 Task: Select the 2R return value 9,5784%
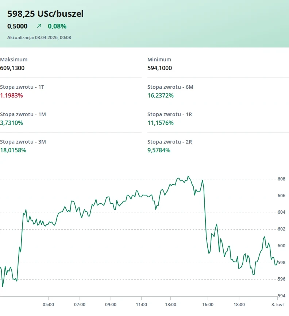pos(159,150)
